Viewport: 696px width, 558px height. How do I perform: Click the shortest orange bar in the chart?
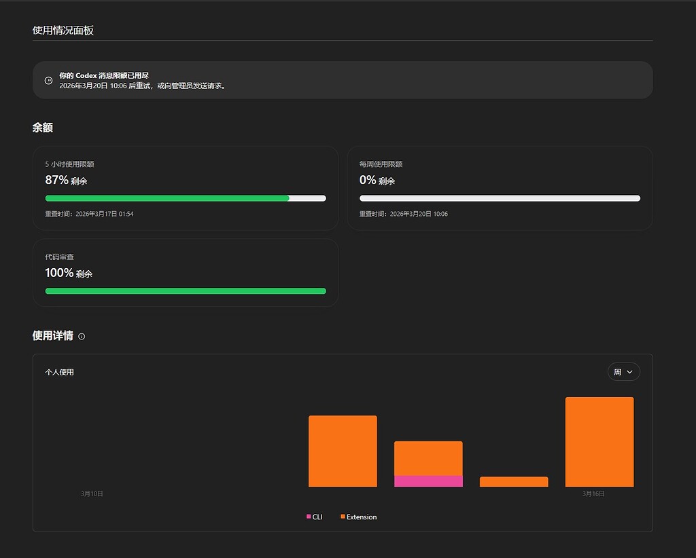514,482
